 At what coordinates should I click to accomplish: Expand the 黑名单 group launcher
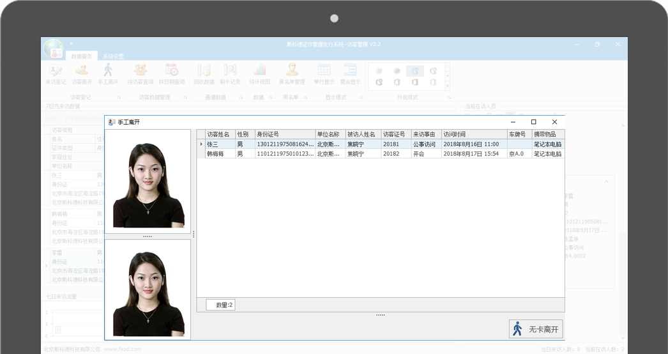pyautogui.click(x=305, y=98)
